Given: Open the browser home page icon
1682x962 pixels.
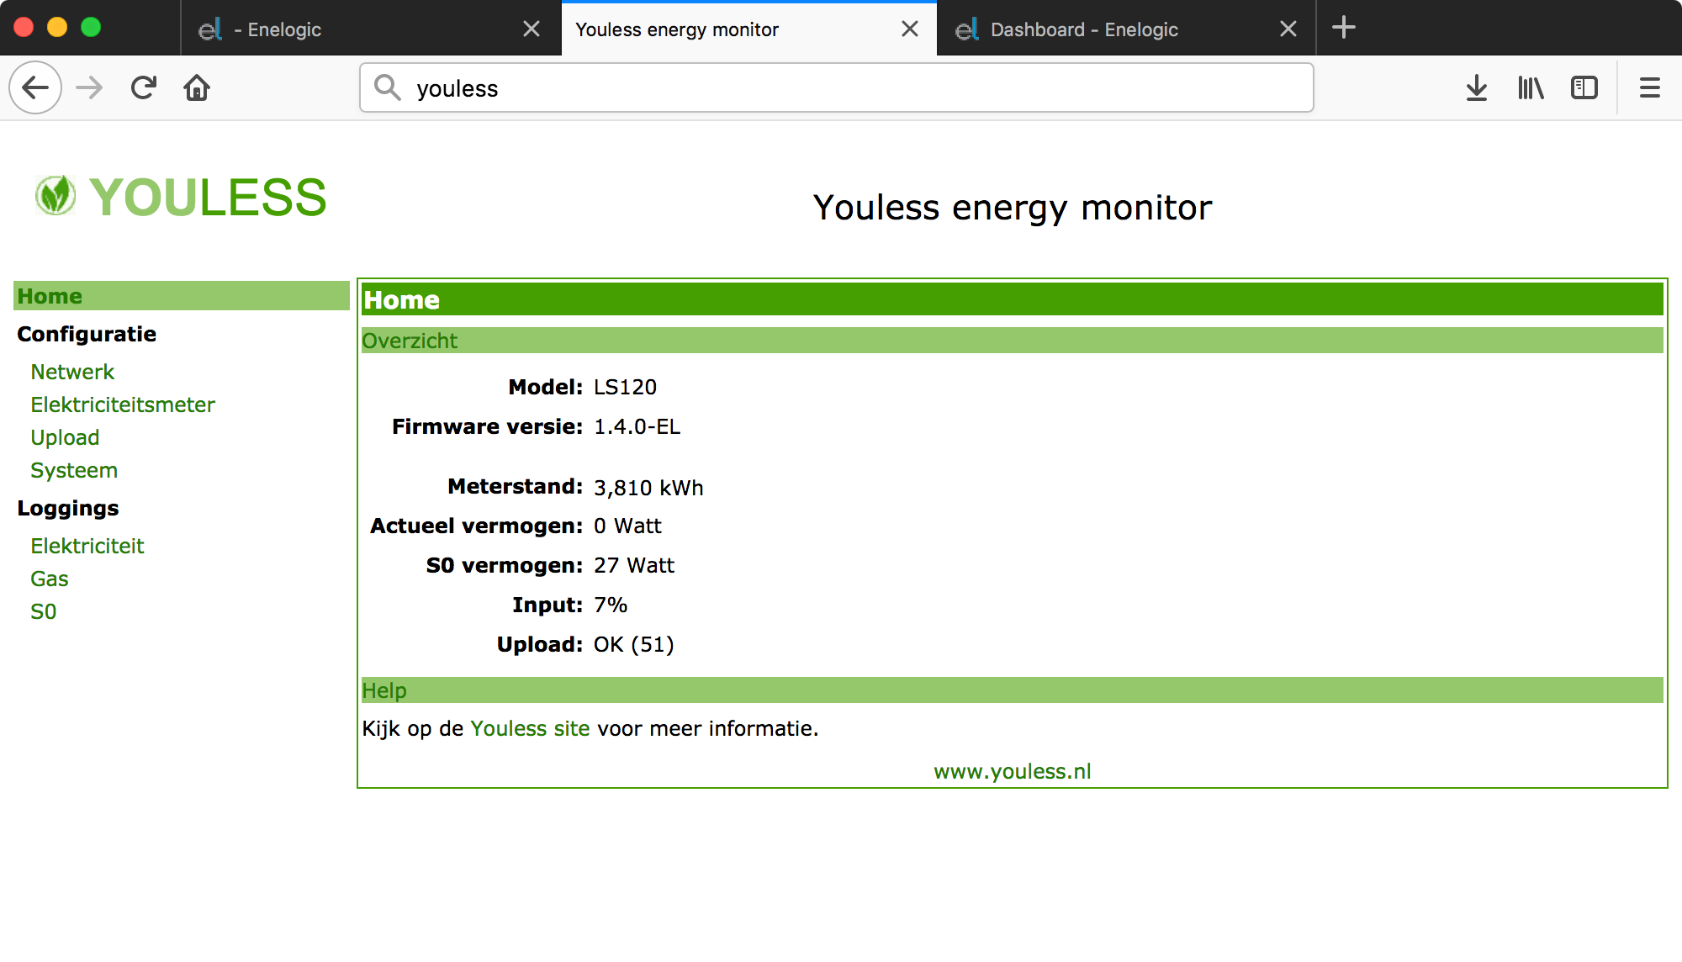Looking at the screenshot, I should click(197, 87).
